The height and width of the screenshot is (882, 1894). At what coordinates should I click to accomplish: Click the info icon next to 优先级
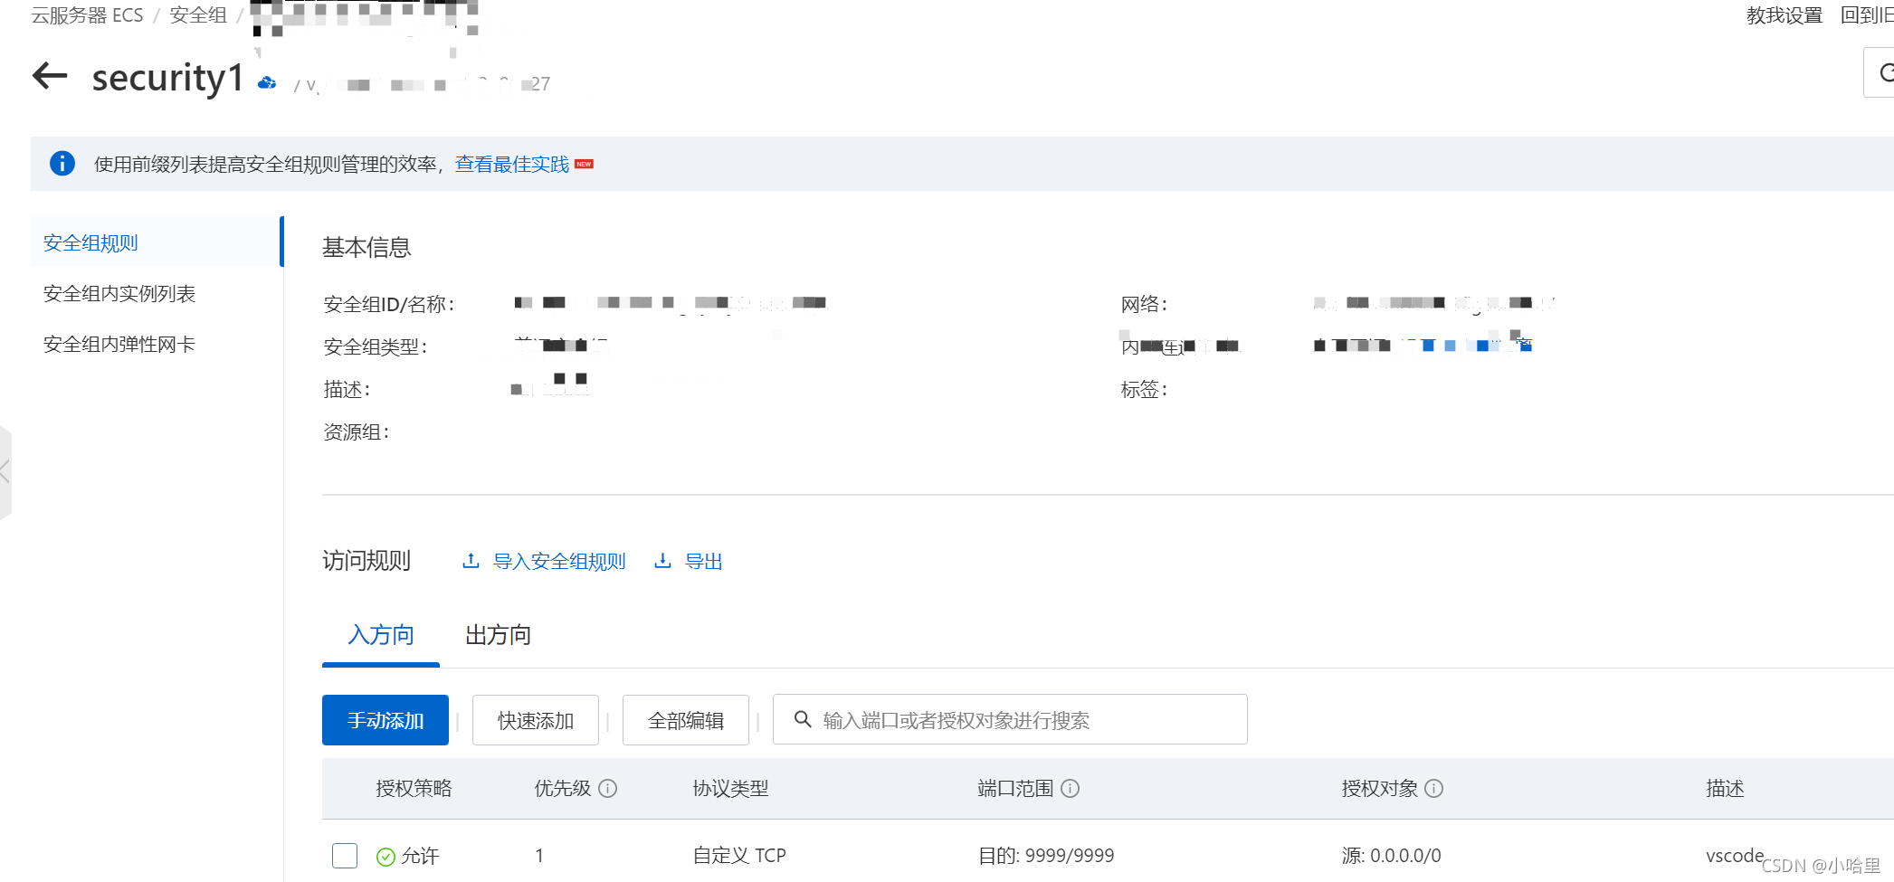coord(608,788)
